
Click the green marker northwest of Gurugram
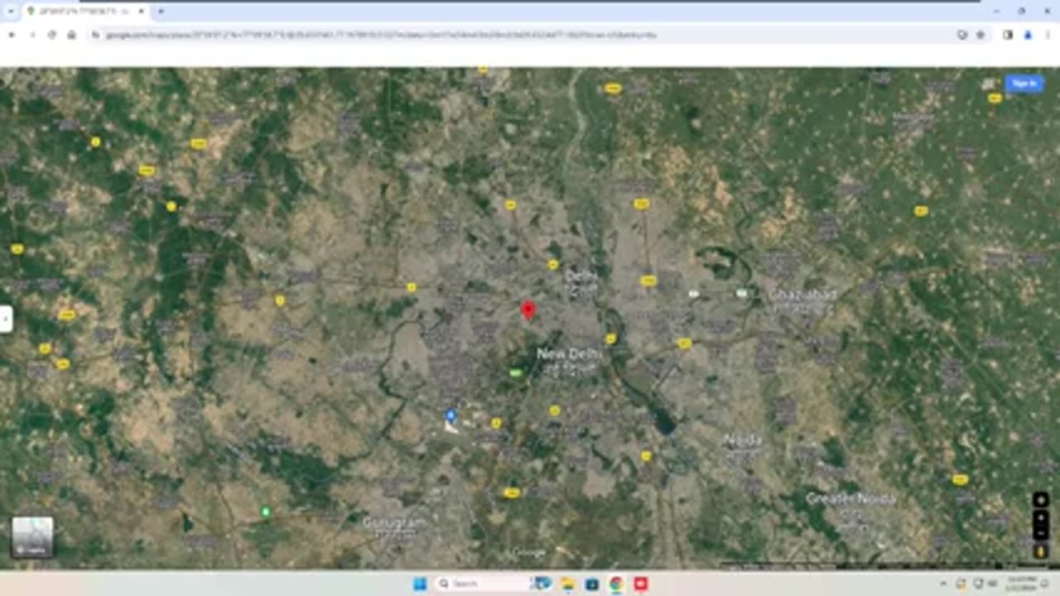click(x=266, y=512)
